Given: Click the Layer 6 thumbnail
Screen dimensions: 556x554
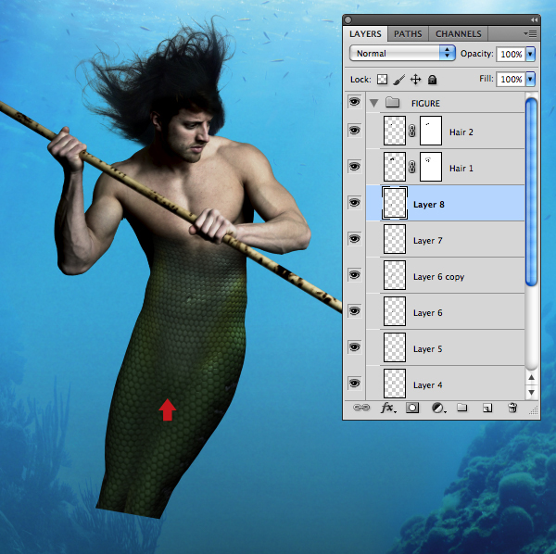Looking at the screenshot, I should (x=395, y=311).
